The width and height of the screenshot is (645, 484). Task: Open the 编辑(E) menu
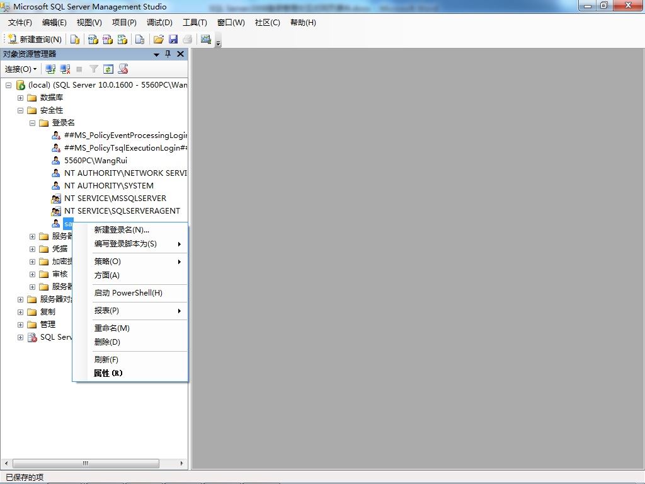54,23
